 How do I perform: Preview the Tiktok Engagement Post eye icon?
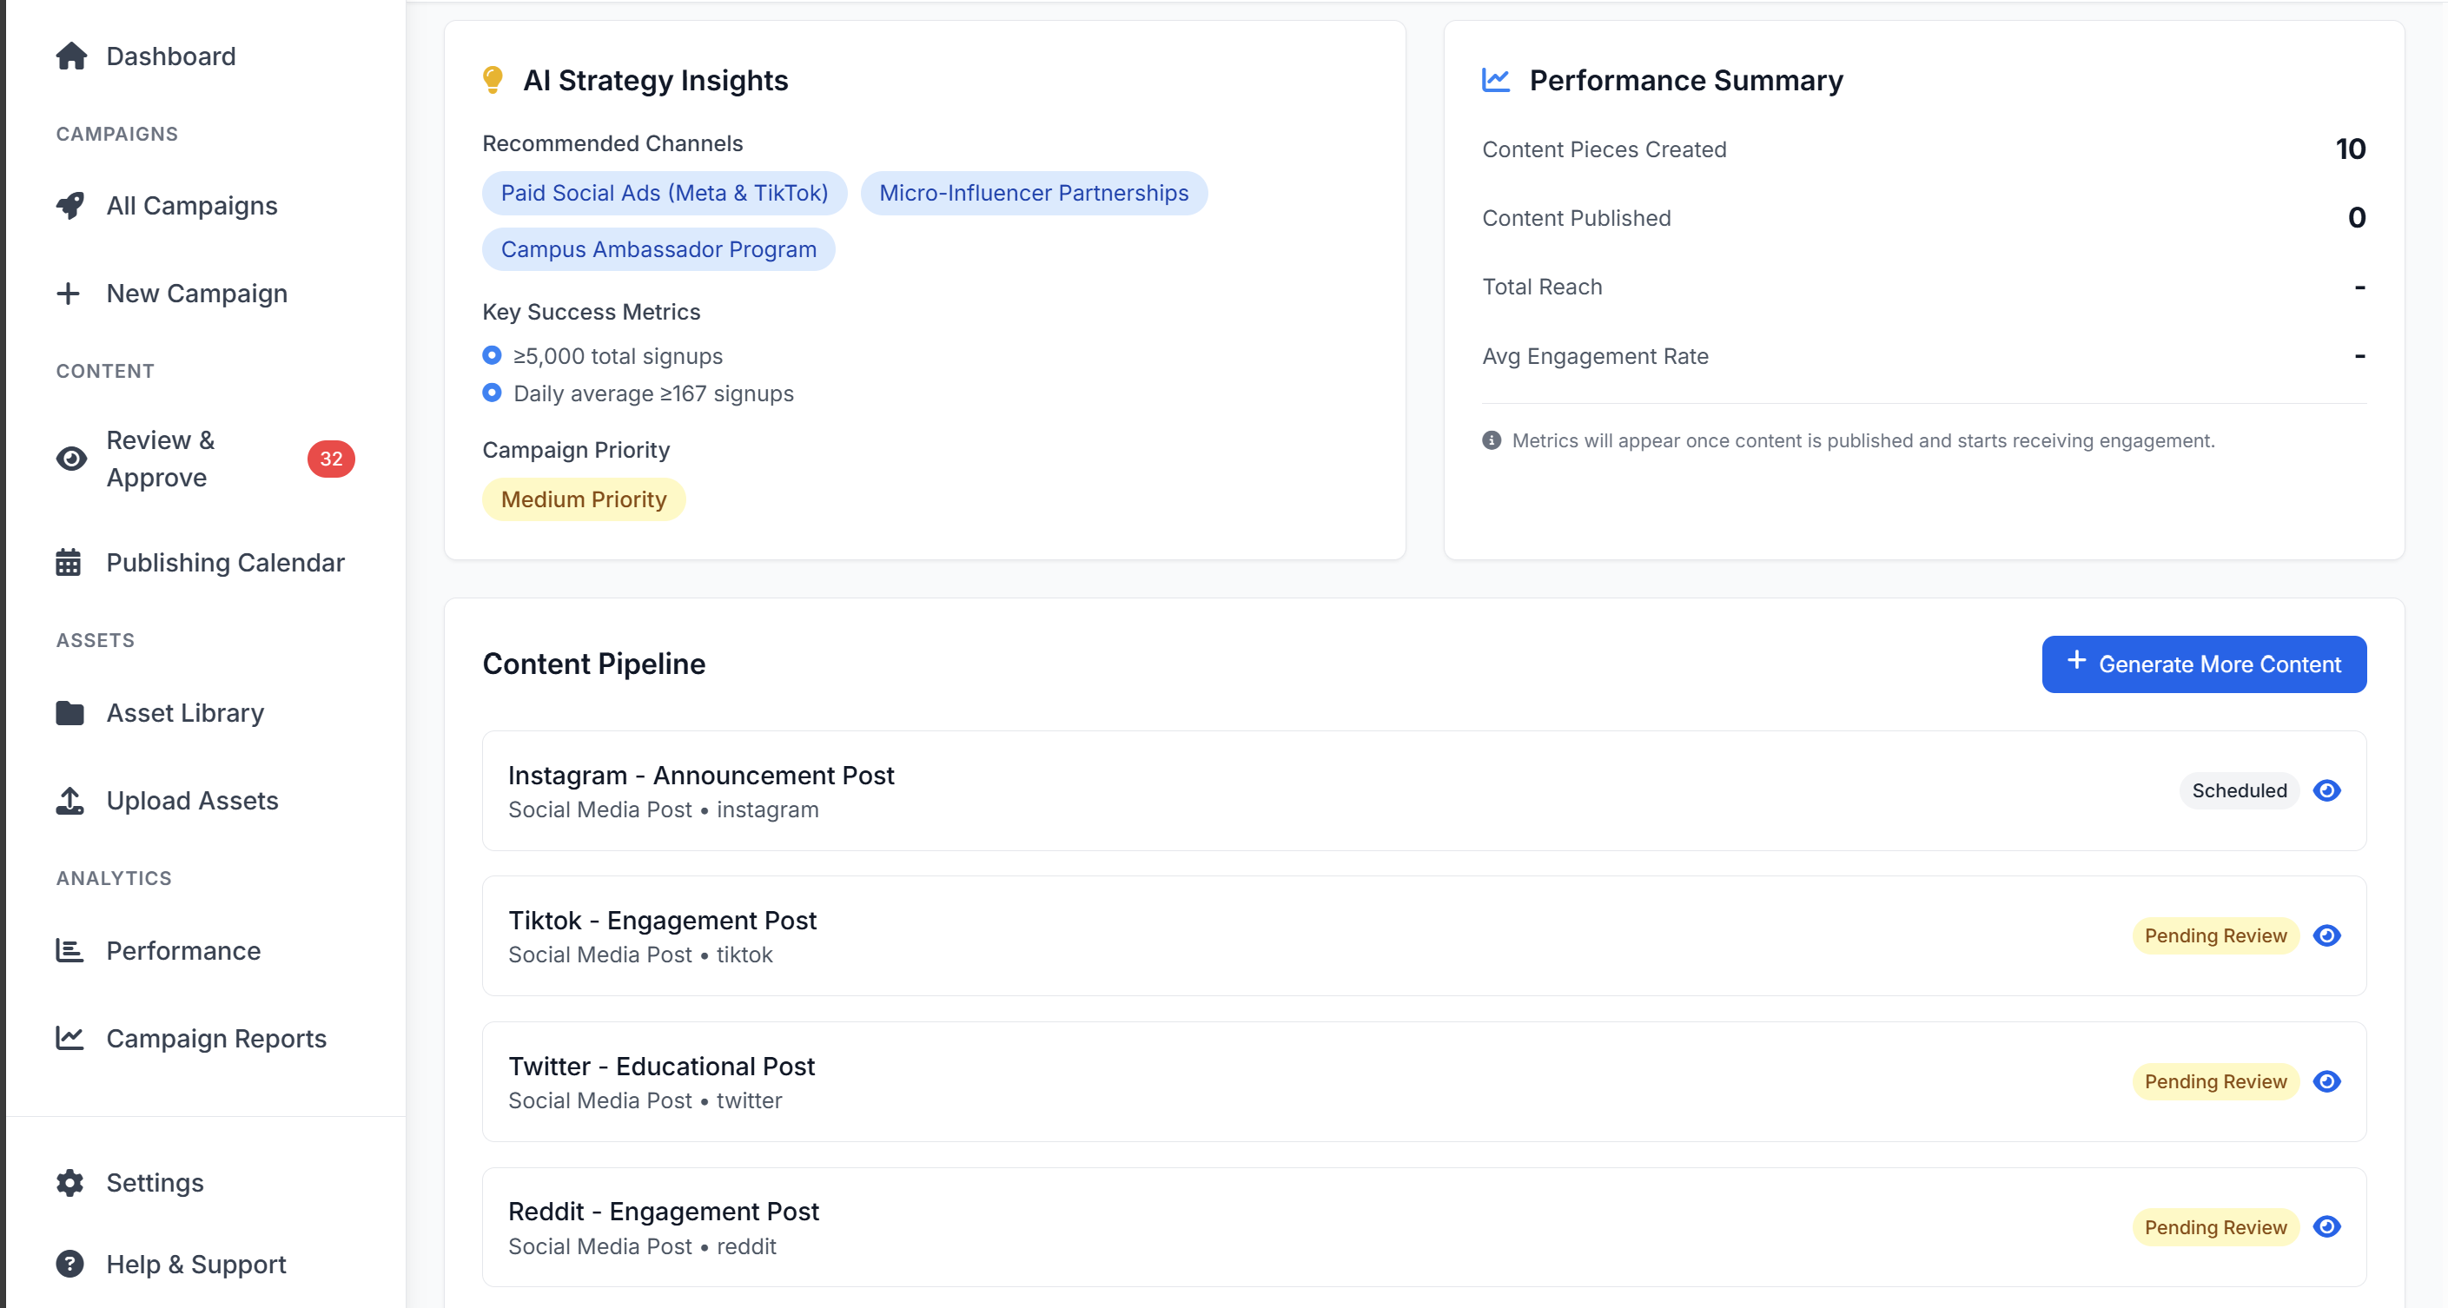(x=2326, y=935)
